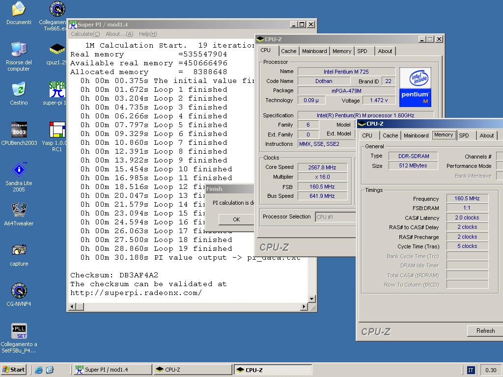
Task: Click the Multiplier x 16.0 field
Action: click(322, 177)
